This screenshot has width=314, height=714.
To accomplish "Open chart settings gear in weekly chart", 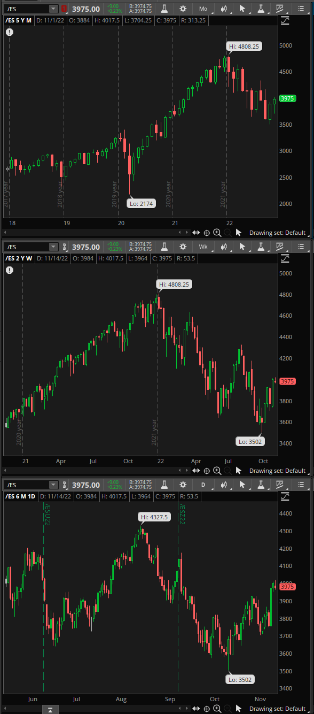I will click(183, 247).
